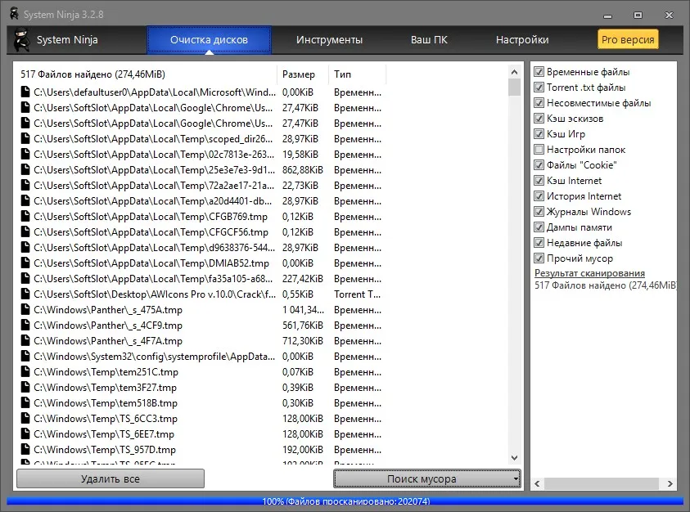Disable the Дампы памяти checkbox
Viewport: 690px width, 512px height.
pyautogui.click(x=539, y=227)
